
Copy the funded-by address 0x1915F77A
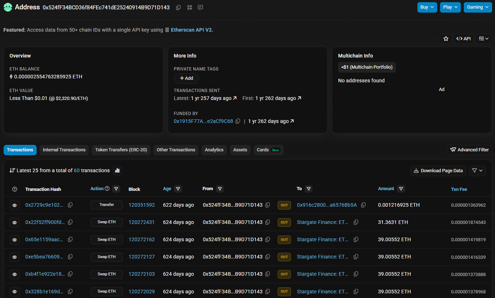(238, 121)
